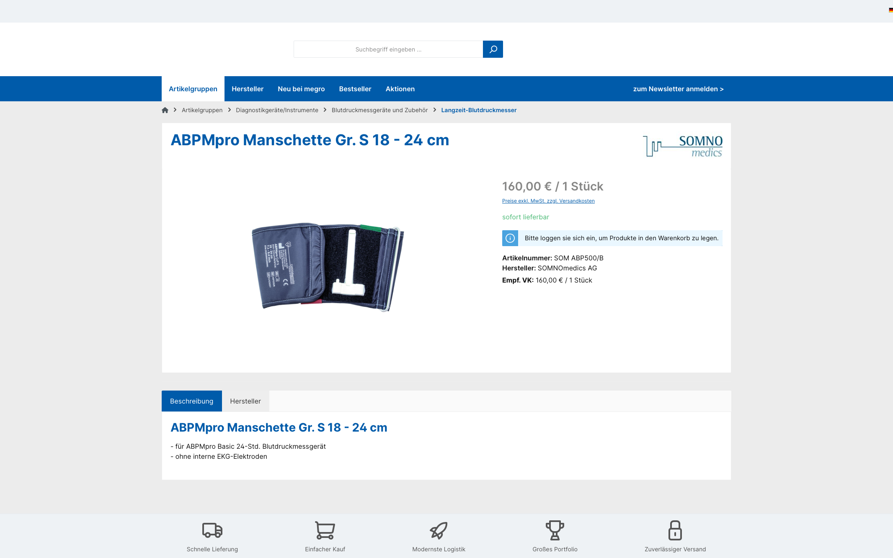Screen dimensions: 893x558
Task: Click the Zuverlässiger Versand label
Action: (x=675, y=549)
